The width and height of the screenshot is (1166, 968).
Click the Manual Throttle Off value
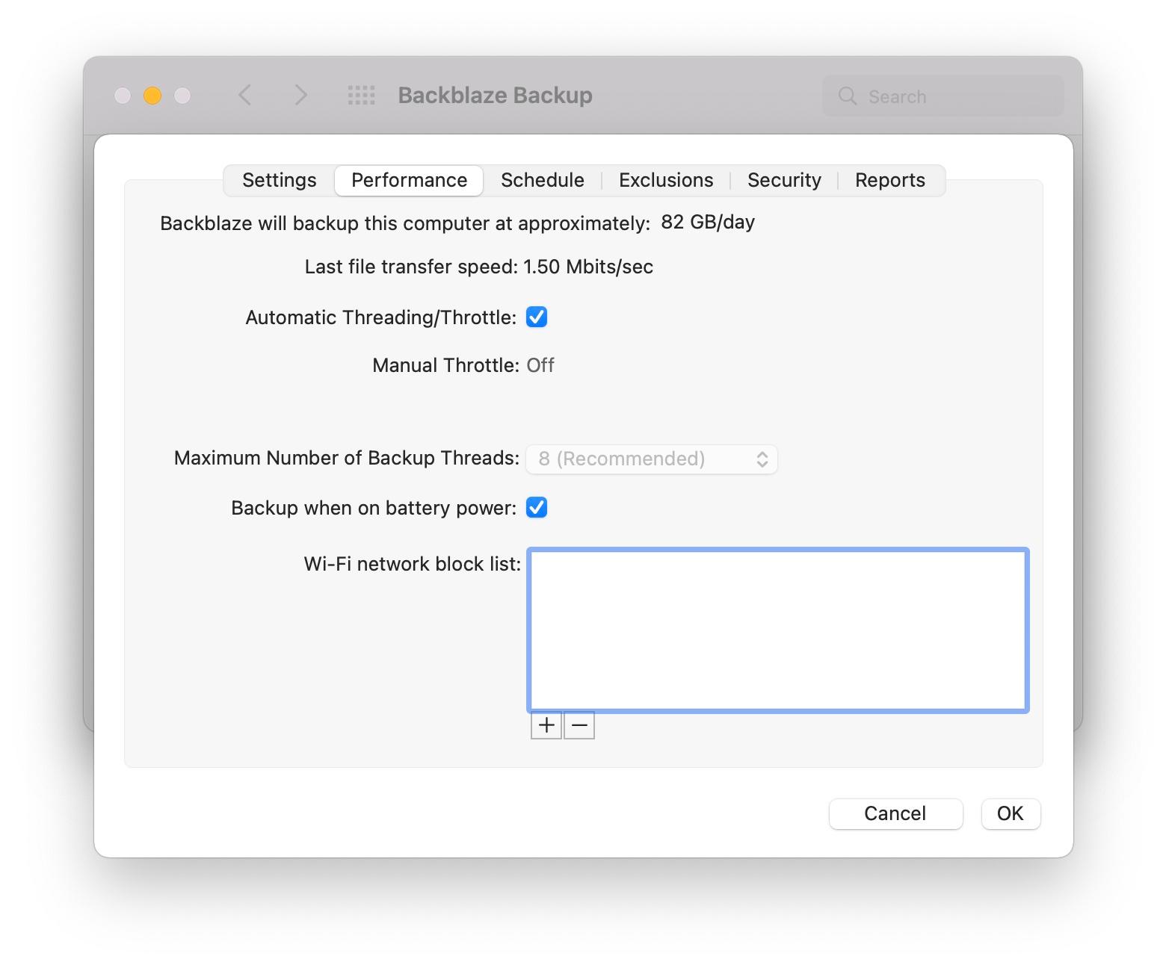[x=540, y=365]
